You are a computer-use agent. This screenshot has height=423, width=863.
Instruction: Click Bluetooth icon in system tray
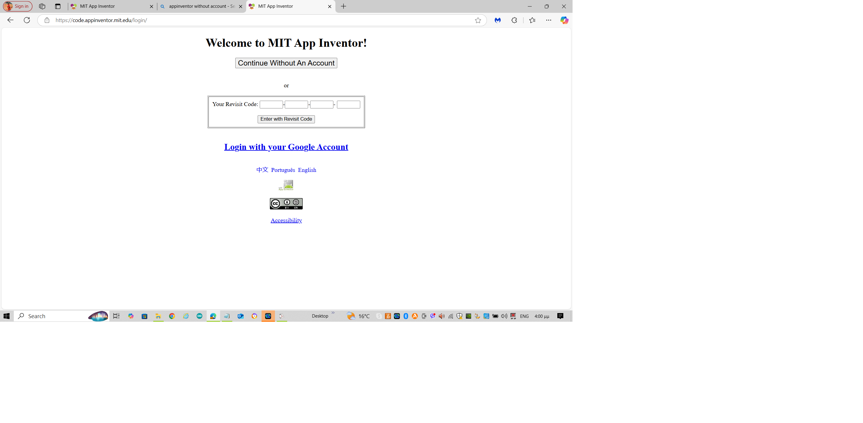click(x=406, y=316)
